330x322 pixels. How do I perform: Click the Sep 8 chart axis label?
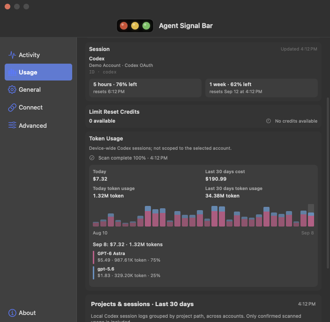click(307, 233)
